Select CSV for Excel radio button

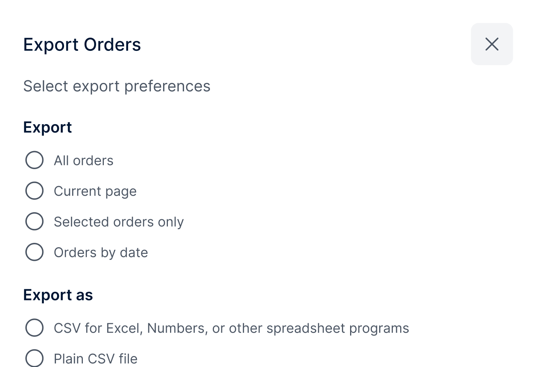click(x=35, y=328)
